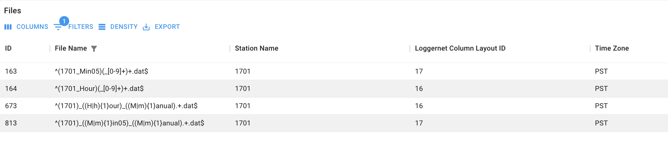
Task: Open the COLUMNS panel
Action: click(x=32, y=27)
